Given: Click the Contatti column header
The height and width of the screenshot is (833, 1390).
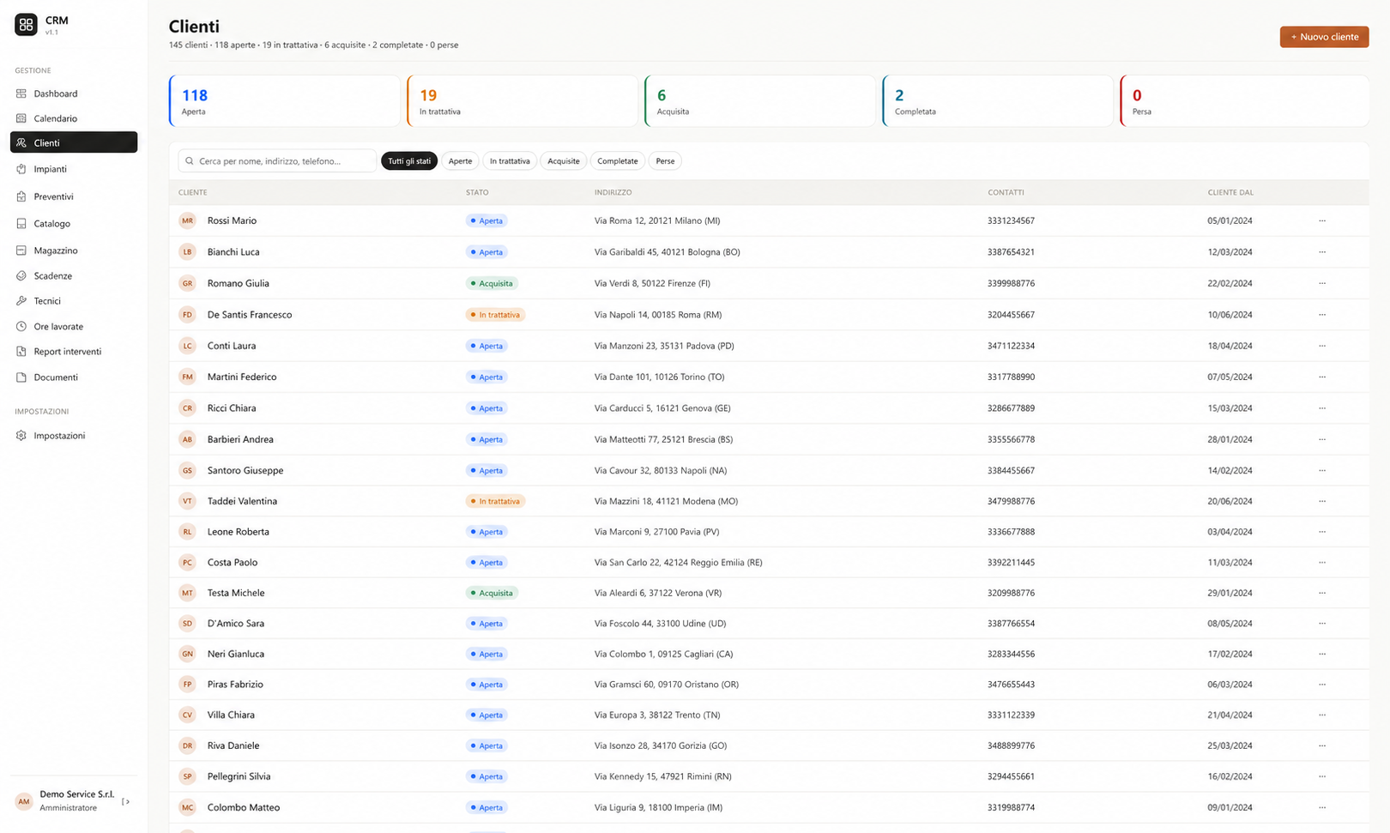Looking at the screenshot, I should tap(1006, 192).
